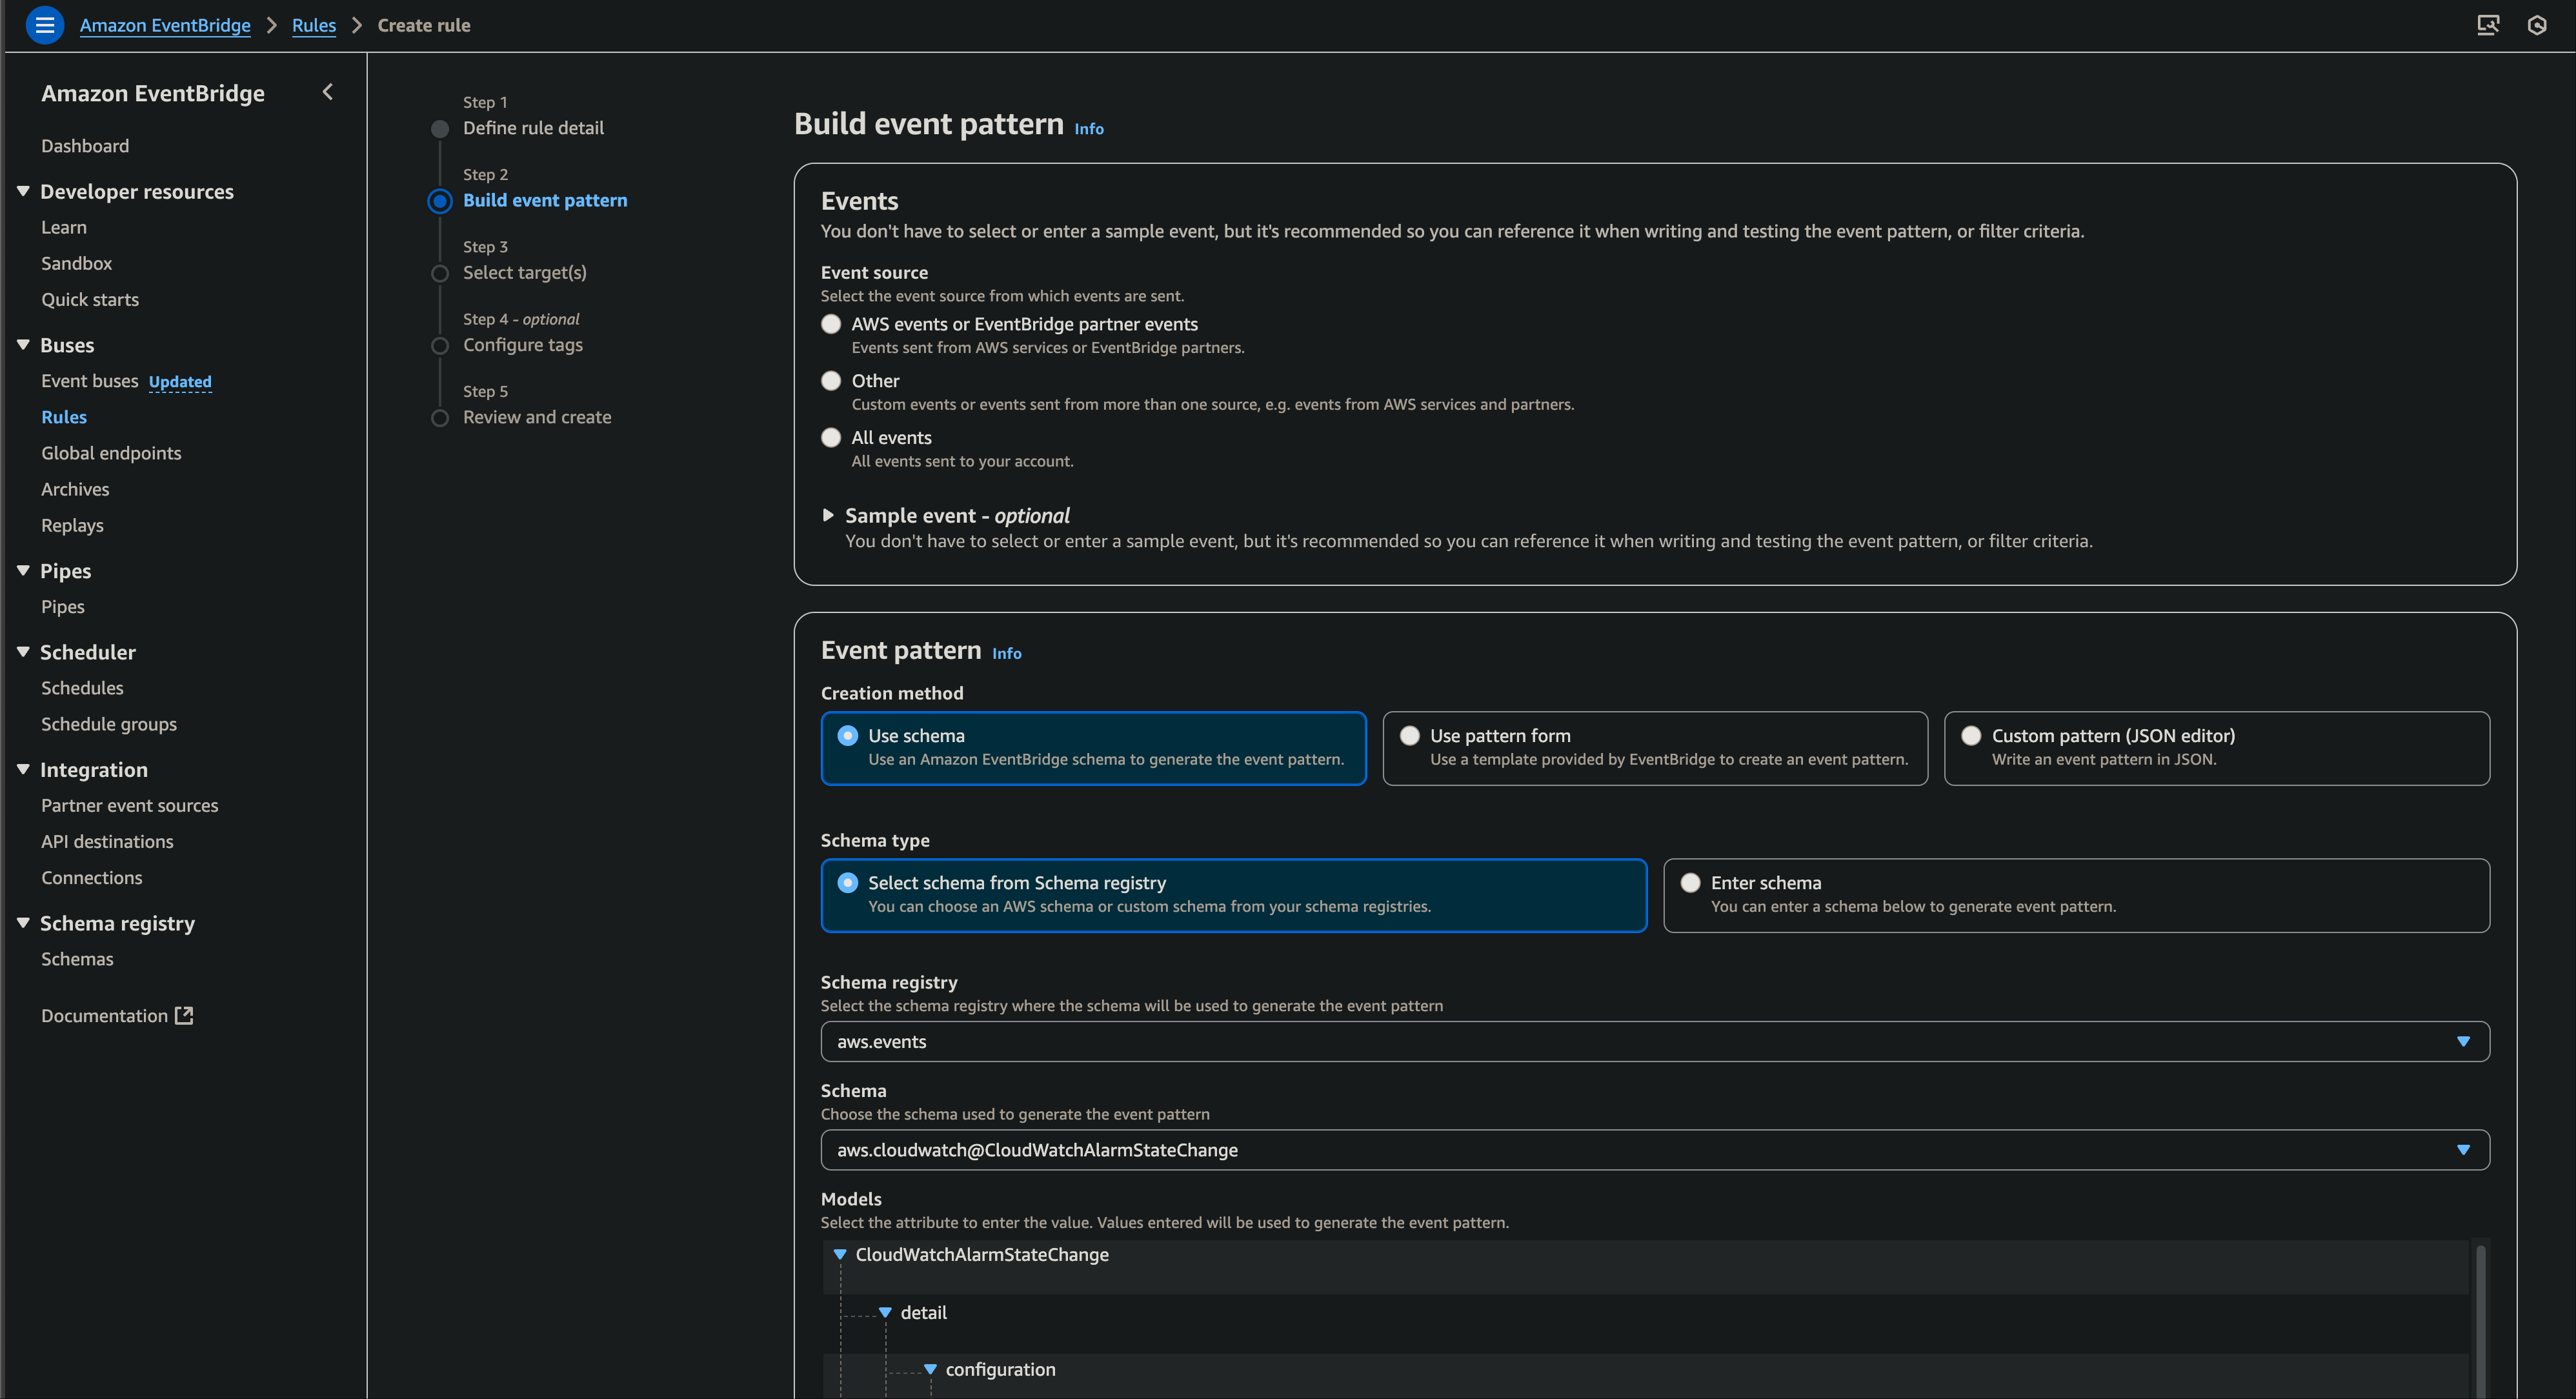
Task: Collapse the detail tree node
Action: tap(885, 1312)
